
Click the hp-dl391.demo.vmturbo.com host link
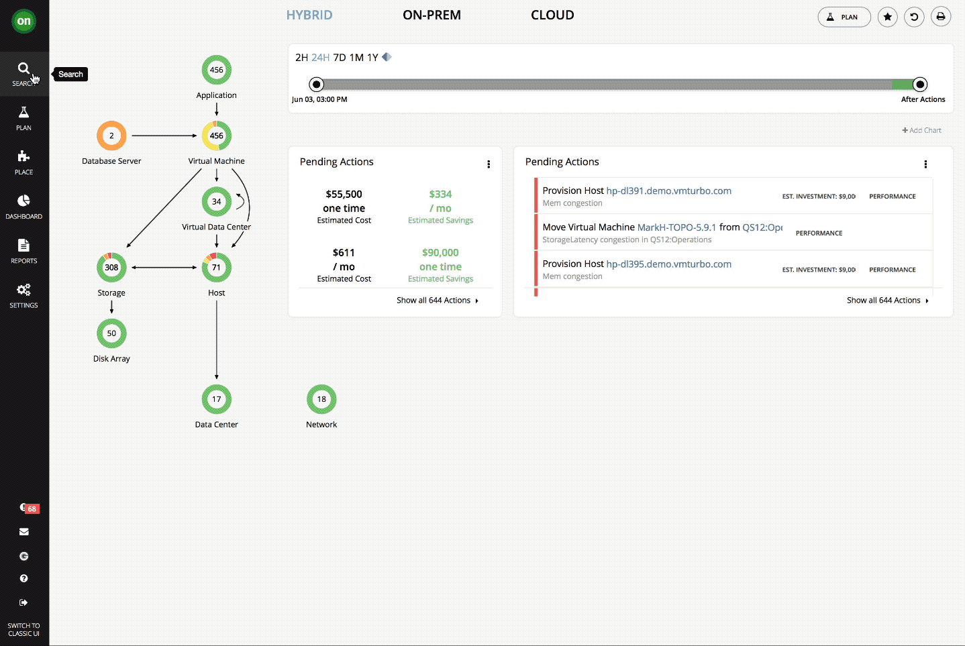point(668,191)
